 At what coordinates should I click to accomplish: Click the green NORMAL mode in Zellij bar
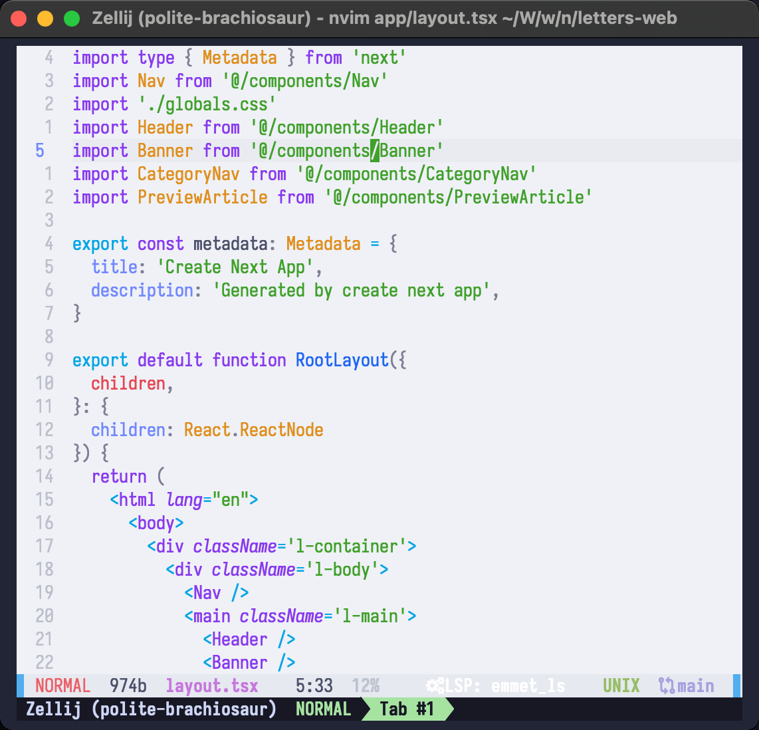coord(323,709)
